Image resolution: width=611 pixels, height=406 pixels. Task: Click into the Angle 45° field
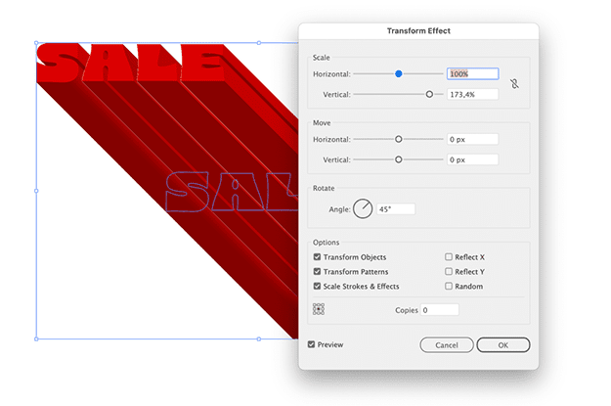click(x=396, y=209)
